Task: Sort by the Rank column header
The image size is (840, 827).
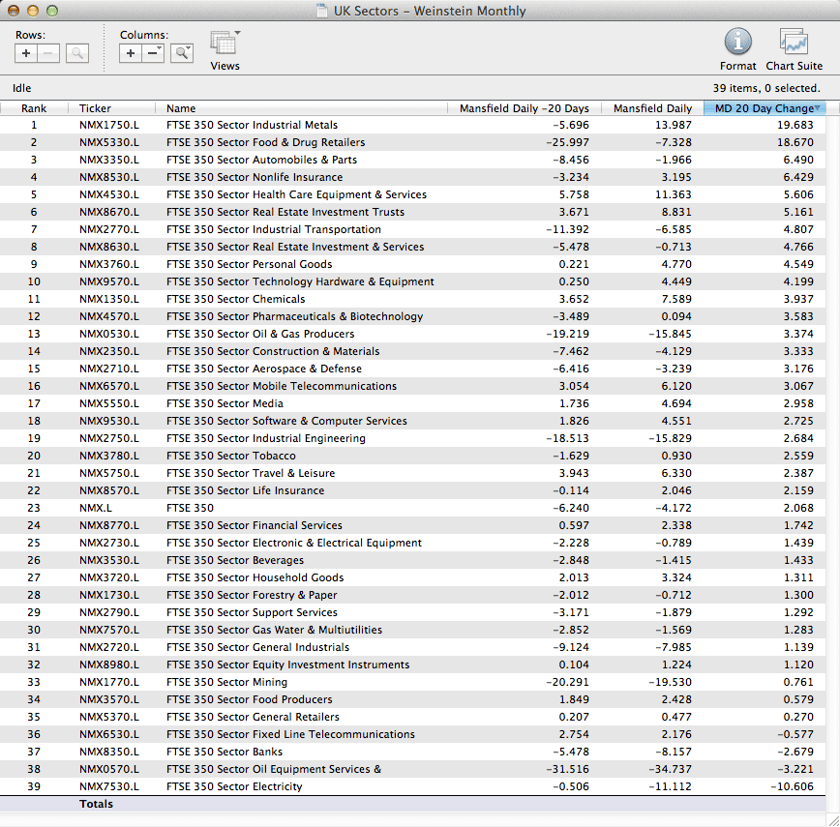Action: pos(34,108)
